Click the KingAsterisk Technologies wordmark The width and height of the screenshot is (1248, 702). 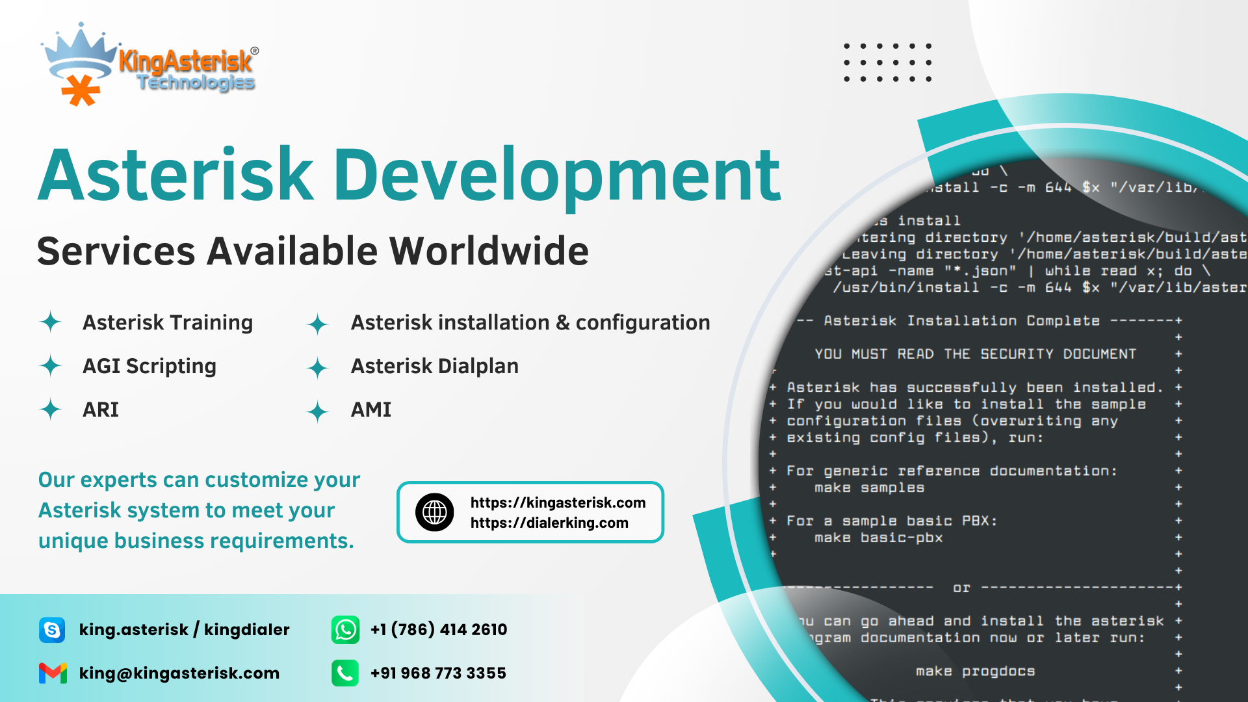coord(188,70)
